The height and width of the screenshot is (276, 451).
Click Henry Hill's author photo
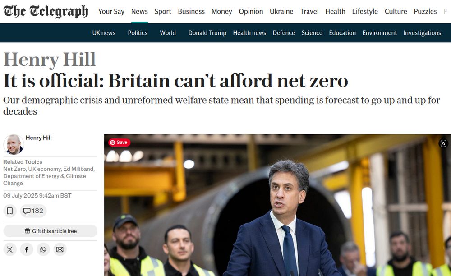click(14, 144)
